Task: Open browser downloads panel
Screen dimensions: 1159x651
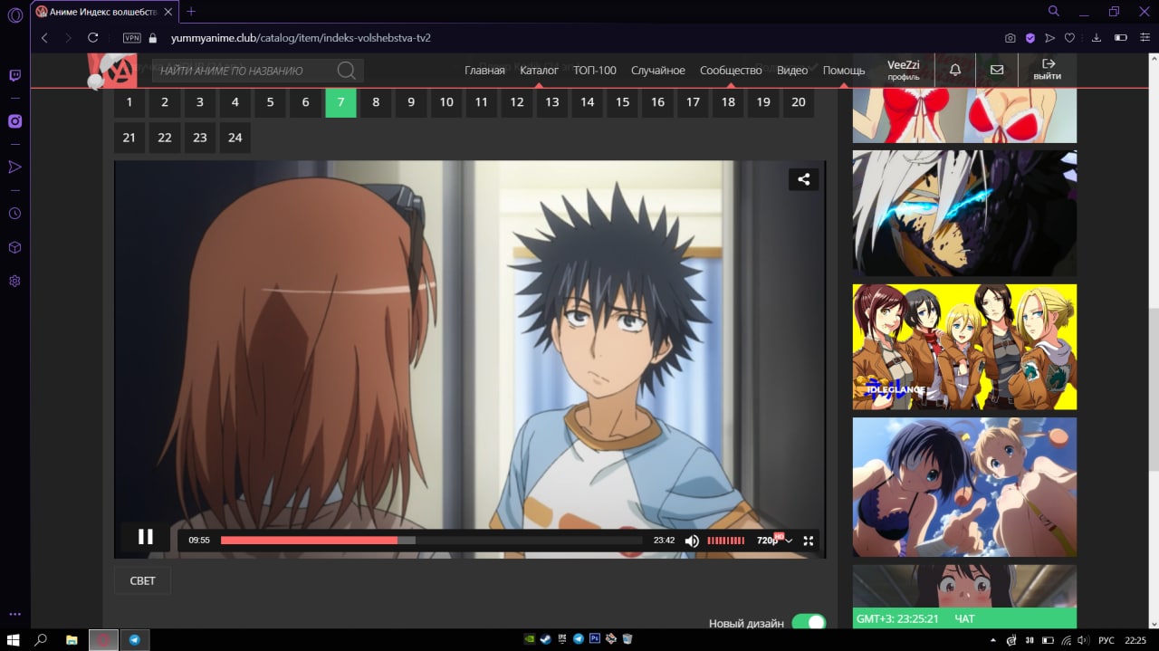Action: (1097, 38)
